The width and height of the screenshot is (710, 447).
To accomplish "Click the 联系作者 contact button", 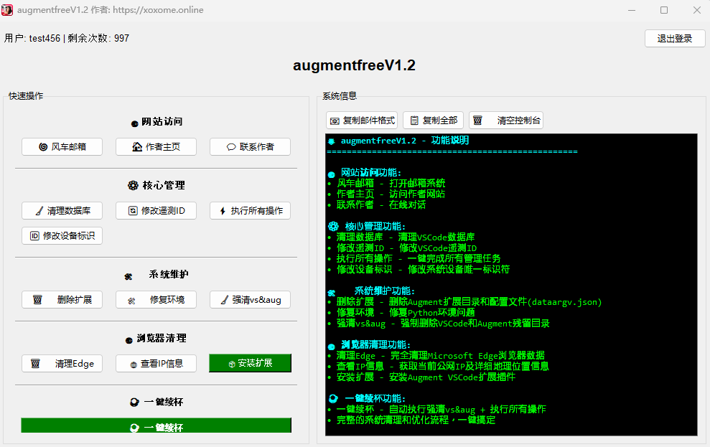I will click(x=250, y=146).
